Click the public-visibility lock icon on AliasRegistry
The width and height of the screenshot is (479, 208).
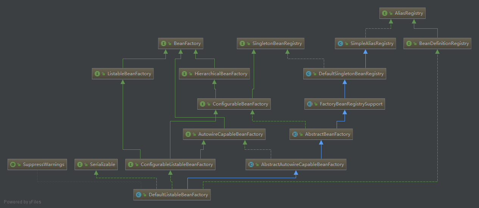coord(391,14)
